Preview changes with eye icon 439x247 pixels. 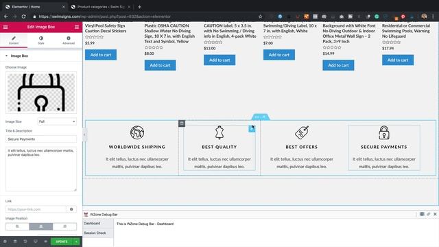(x=45, y=242)
